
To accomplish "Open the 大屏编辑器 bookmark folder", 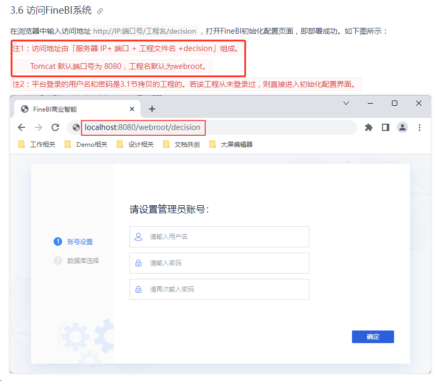I will (231, 144).
